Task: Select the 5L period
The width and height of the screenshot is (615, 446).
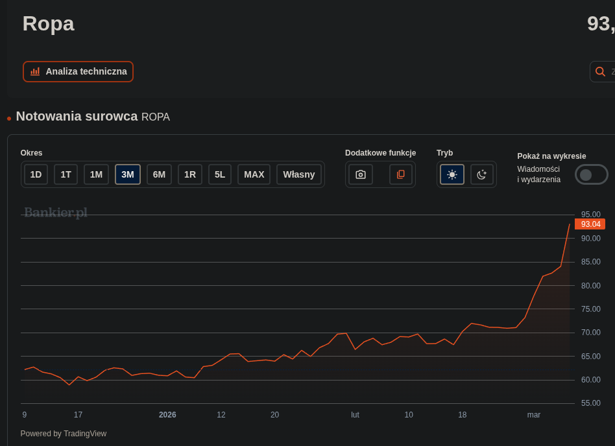Action: pos(220,174)
